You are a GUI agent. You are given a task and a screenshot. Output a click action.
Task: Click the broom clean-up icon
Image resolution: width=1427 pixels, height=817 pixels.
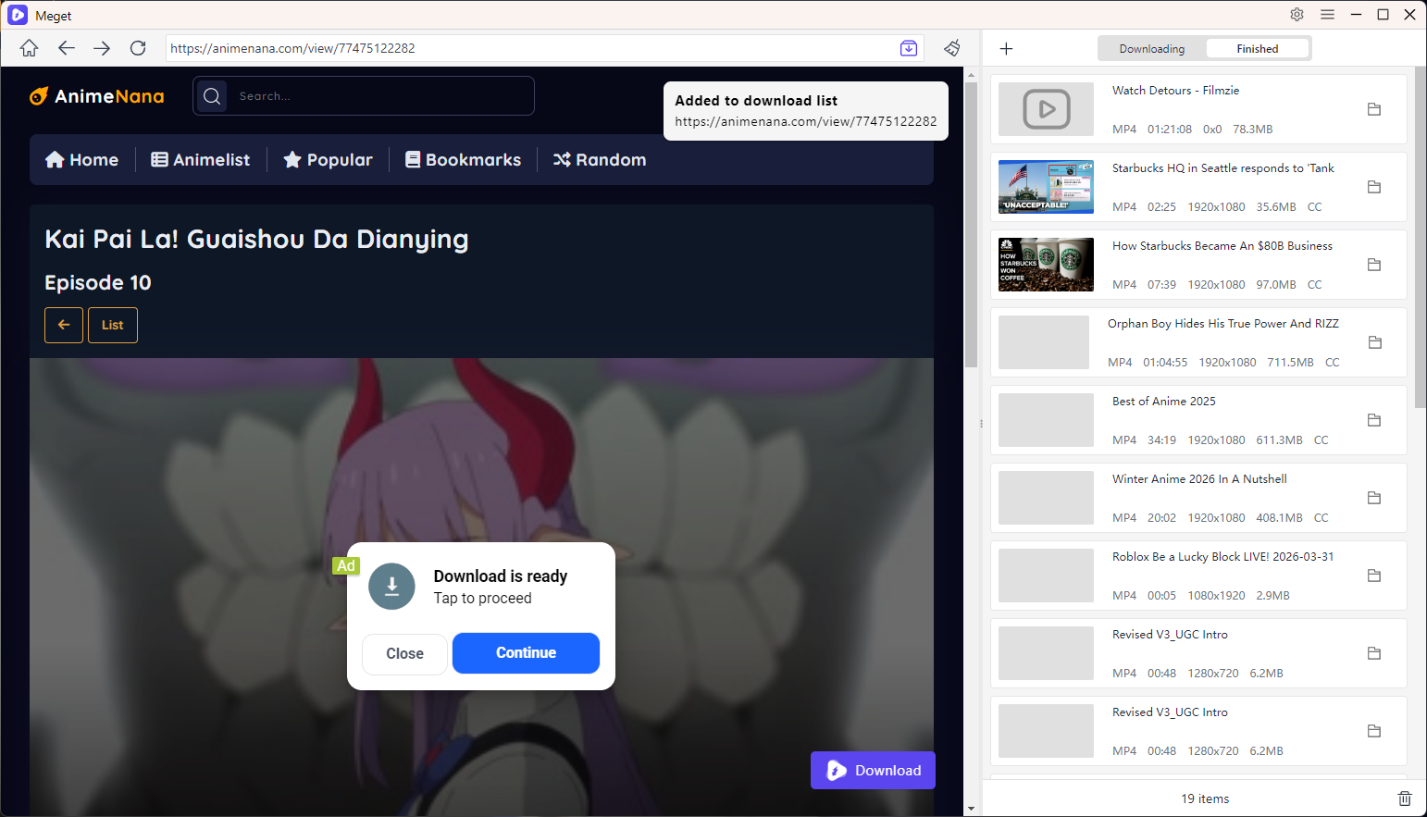click(x=952, y=48)
